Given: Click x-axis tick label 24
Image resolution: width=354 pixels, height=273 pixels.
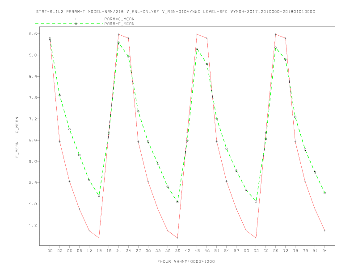Looking at the screenshot, I should (x=128, y=251).
